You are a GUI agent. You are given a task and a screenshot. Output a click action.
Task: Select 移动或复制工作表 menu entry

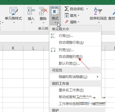(x=75, y=97)
